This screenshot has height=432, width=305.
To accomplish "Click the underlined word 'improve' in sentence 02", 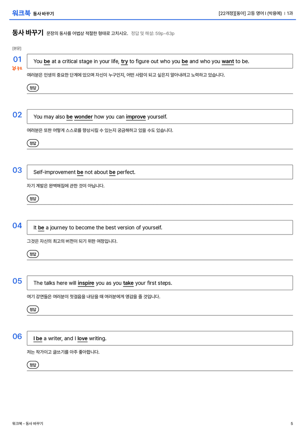I will 136,117.
